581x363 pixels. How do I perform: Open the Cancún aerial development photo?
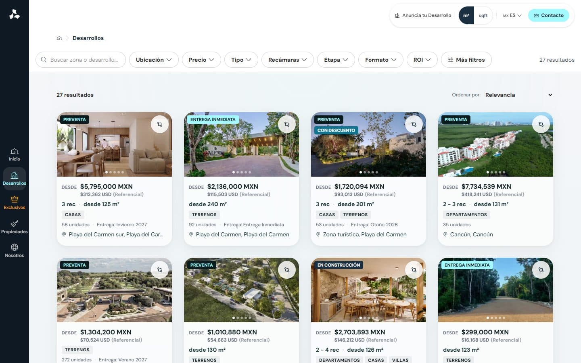[495, 144]
